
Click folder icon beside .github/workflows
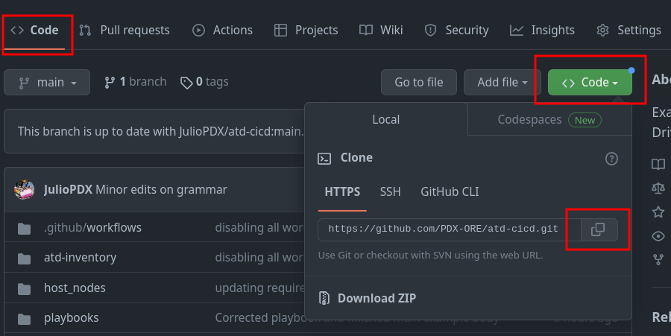24,229
